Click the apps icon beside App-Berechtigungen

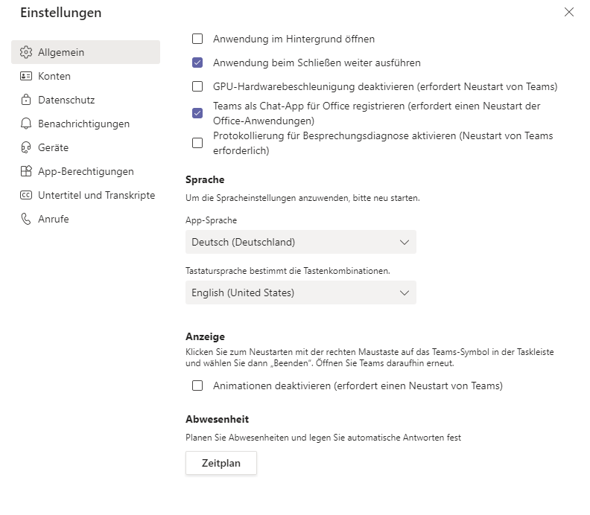click(x=26, y=171)
